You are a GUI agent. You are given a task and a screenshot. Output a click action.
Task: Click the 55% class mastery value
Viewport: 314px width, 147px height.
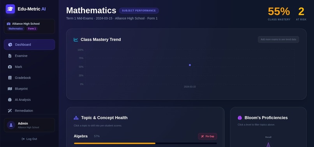point(279,11)
